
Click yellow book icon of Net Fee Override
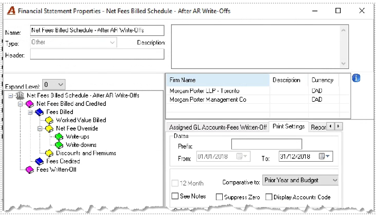tap(49, 129)
